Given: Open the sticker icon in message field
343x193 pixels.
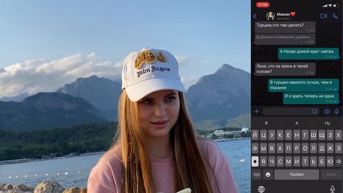Looking at the screenshot, I should pyautogui.click(x=315, y=112).
